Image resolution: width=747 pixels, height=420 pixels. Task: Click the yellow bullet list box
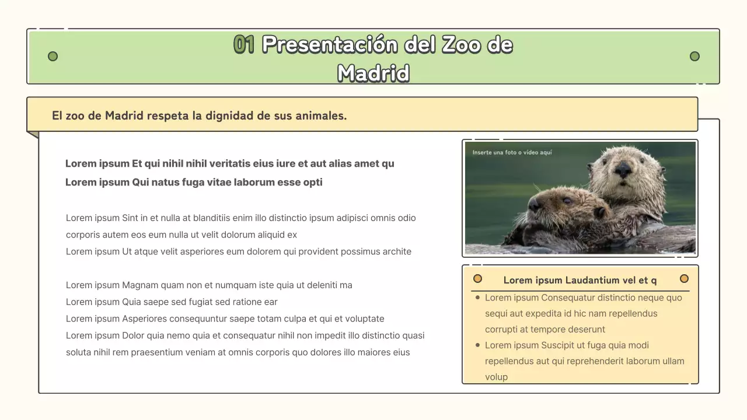pos(580,324)
